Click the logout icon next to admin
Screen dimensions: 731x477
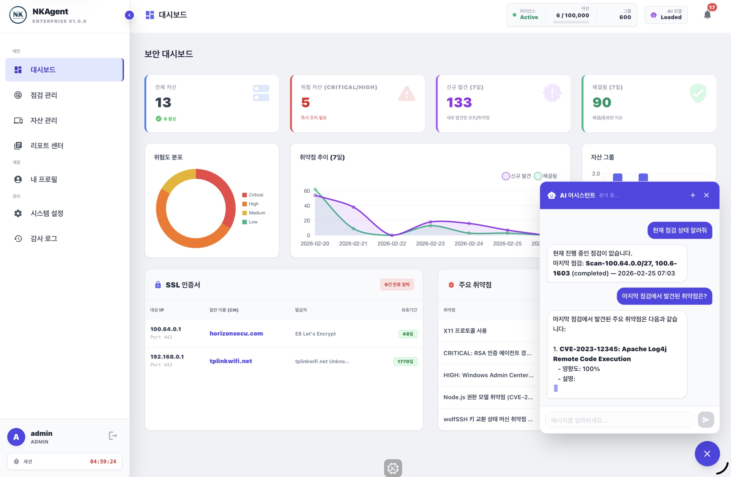pos(113,436)
